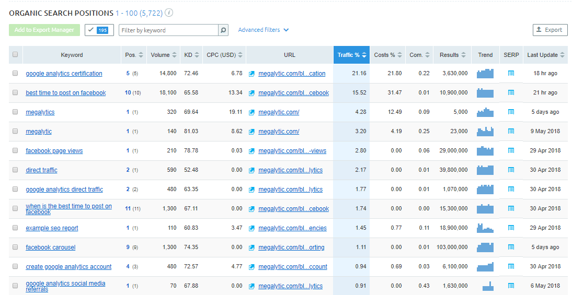Expand the Advanced filters dropdown
The image size is (572, 295).
pos(264,30)
